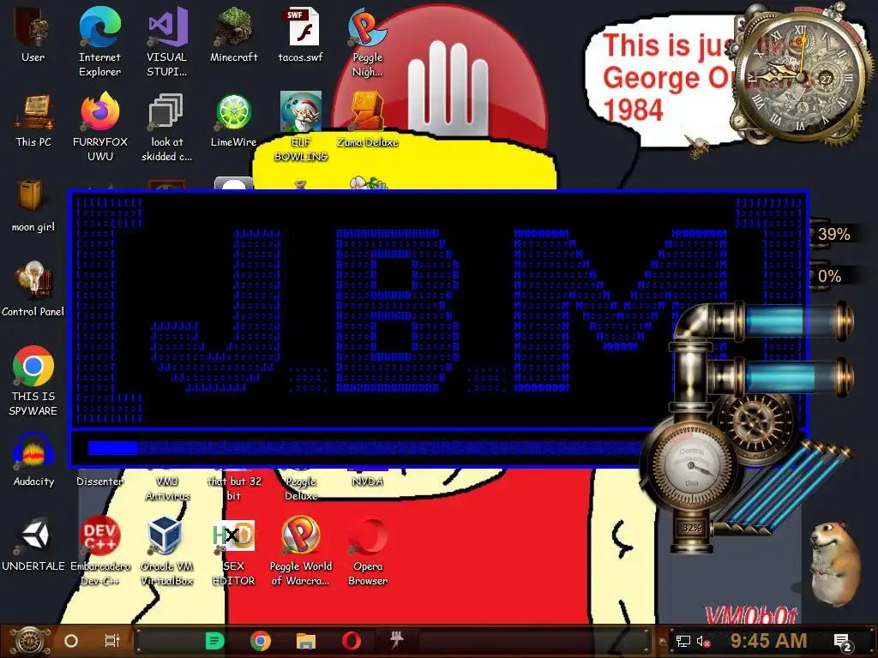The height and width of the screenshot is (658, 878).
Task: Click the hamster desktop gadget
Action: point(835,563)
